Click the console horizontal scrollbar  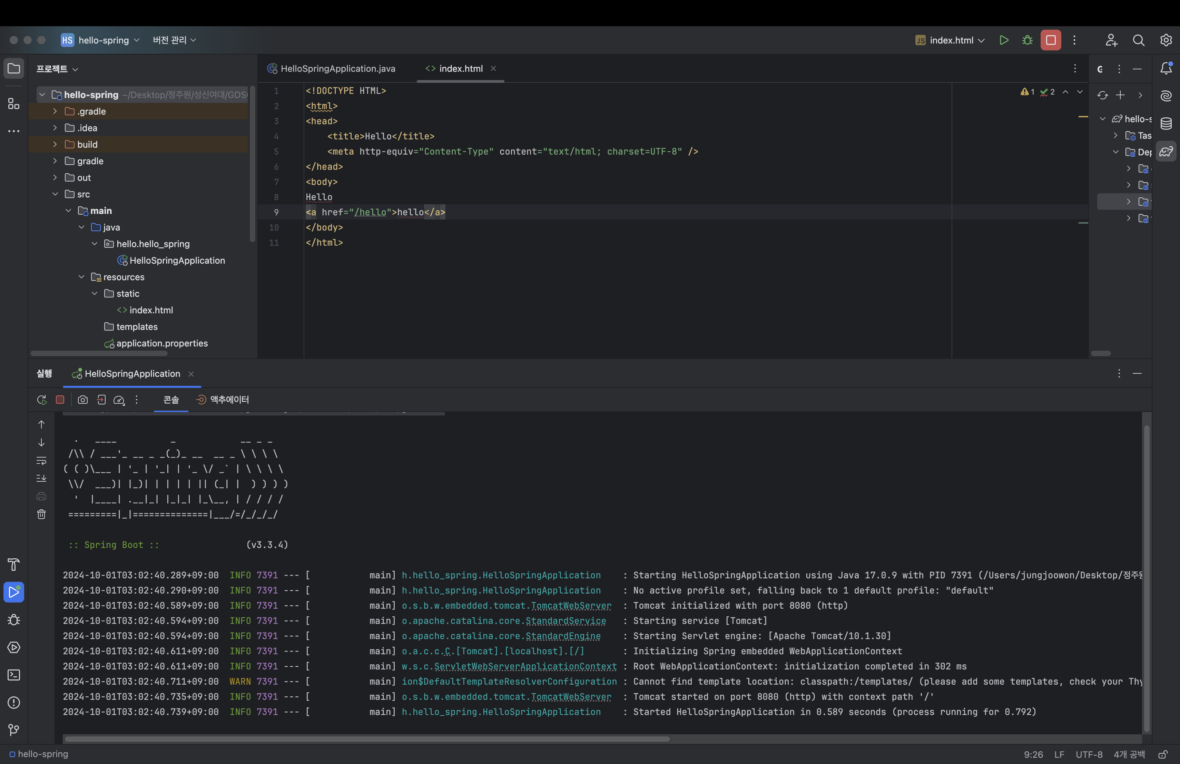click(367, 739)
